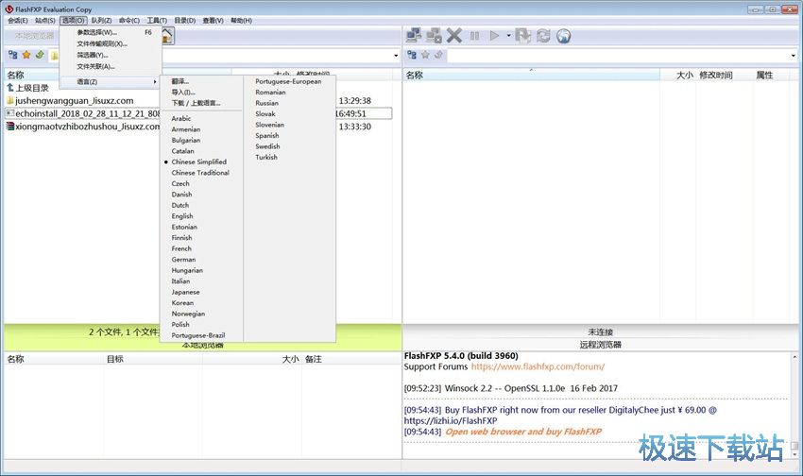Screen dimensions: 803x476
Task: Click the remote up-directory arrow icon
Action: coord(438,55)
